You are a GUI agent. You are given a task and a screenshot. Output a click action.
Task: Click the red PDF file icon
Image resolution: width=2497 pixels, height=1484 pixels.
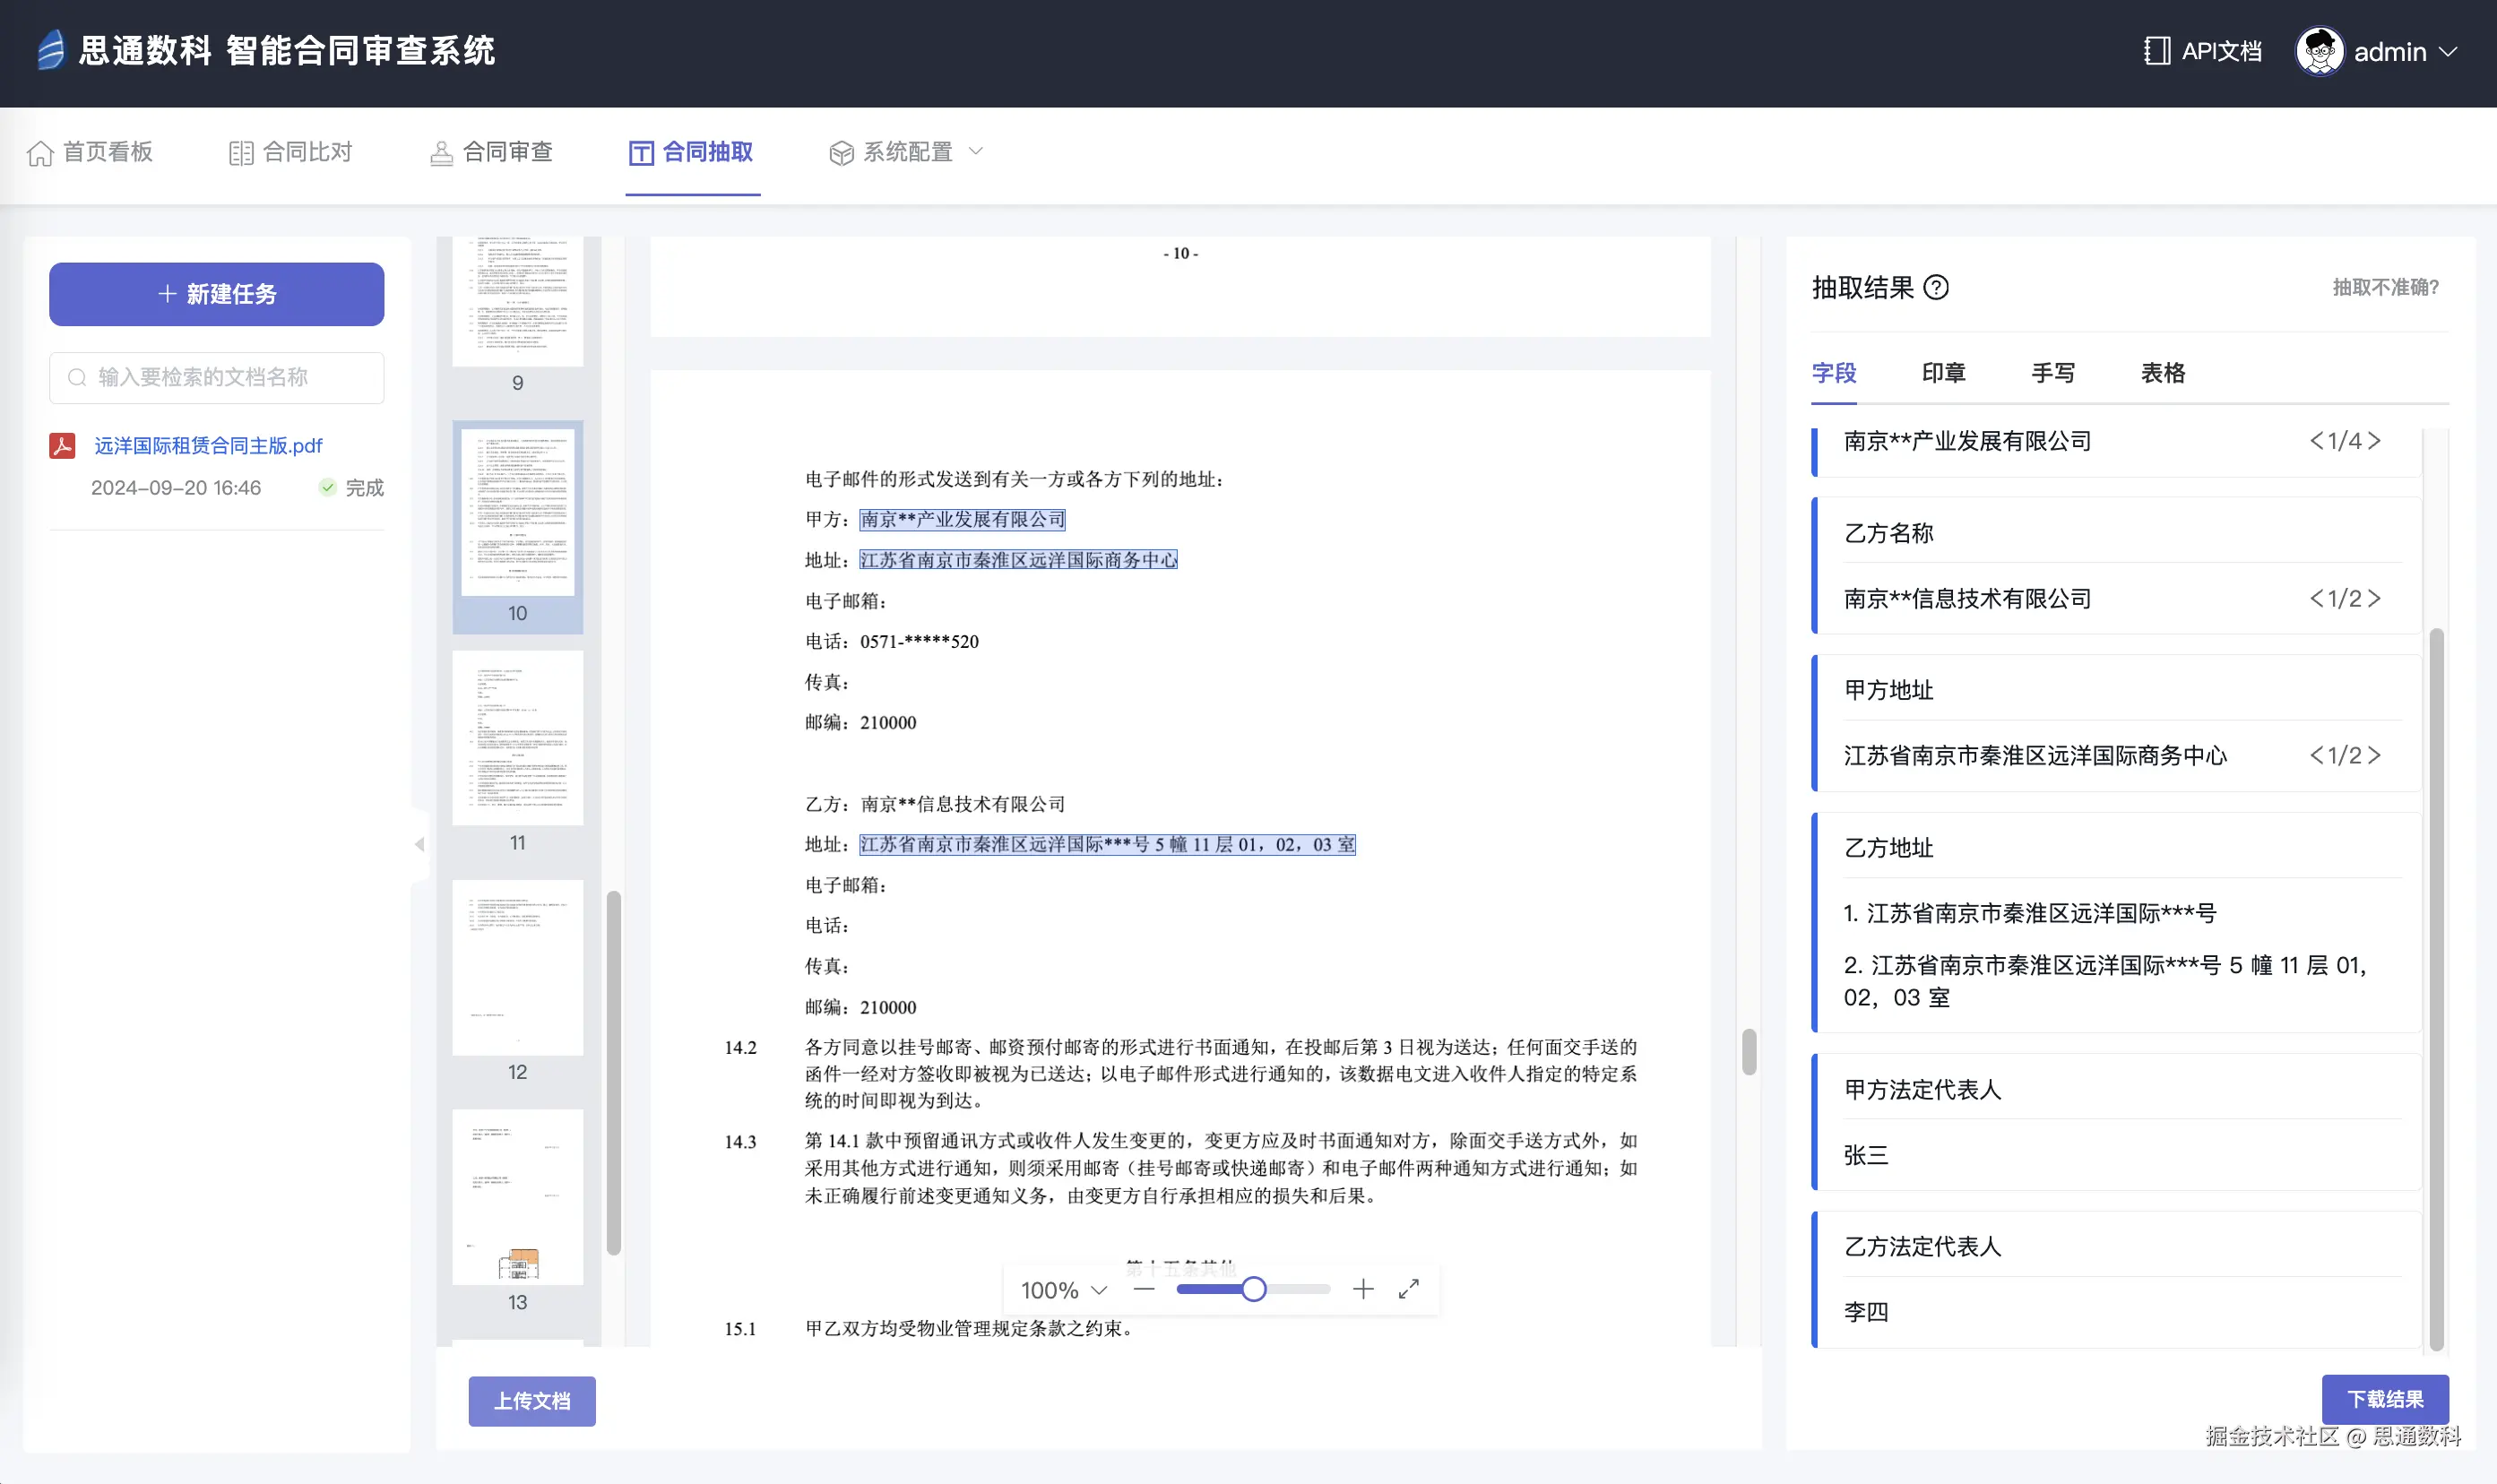pos(63,446)
